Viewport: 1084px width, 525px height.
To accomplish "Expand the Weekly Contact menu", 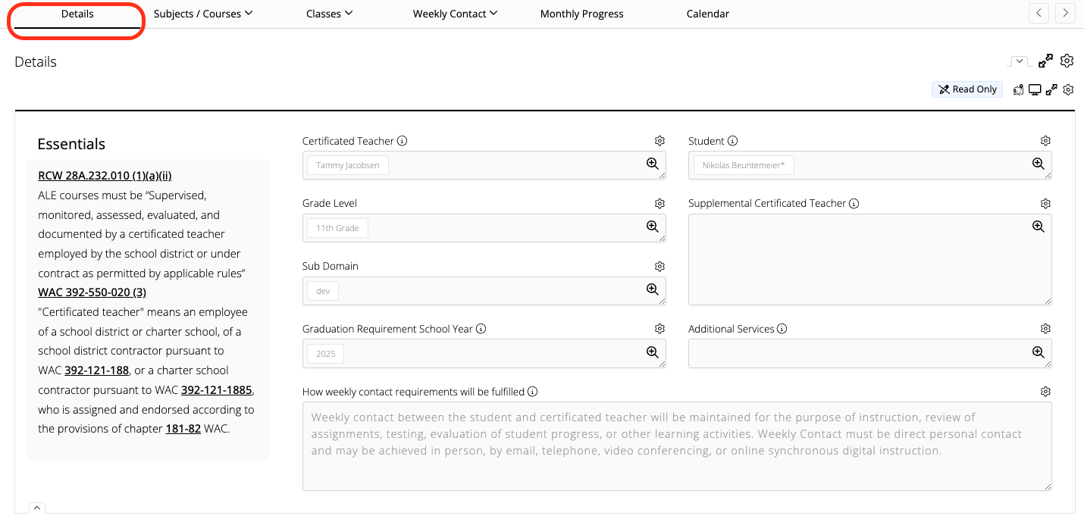I will point(455,13).
